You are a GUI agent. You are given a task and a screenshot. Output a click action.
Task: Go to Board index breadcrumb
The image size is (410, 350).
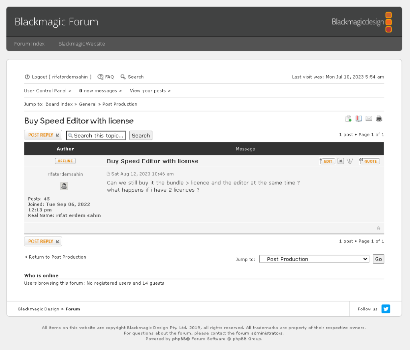point(59,104)
